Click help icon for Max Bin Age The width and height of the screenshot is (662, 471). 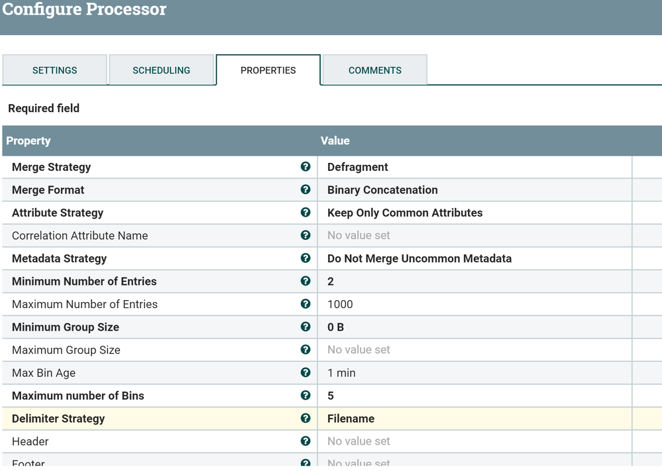pyautogui.click(x=305, y=372)
